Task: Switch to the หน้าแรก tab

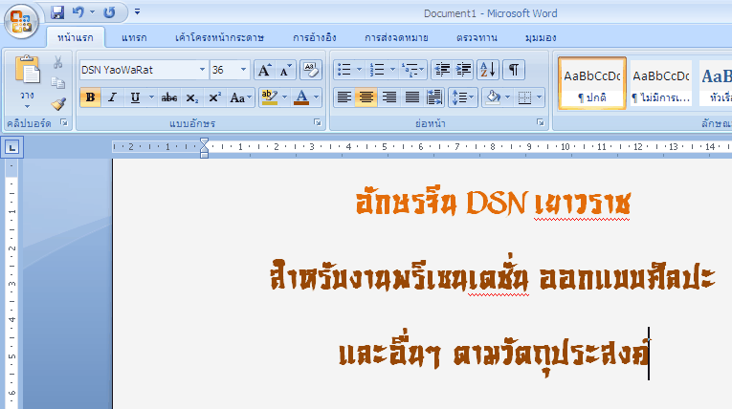Action: click(x=76, y=38)
